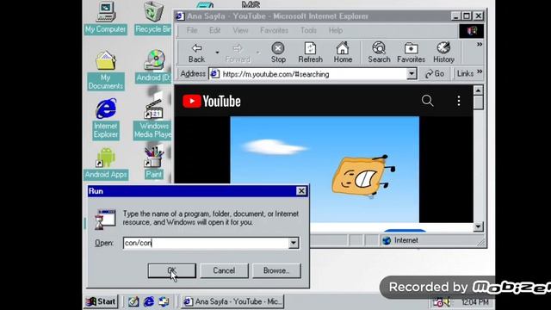Click YouTube search magnifier icon
The height and width of the screenshot is (310, 551).
point(427,101)
